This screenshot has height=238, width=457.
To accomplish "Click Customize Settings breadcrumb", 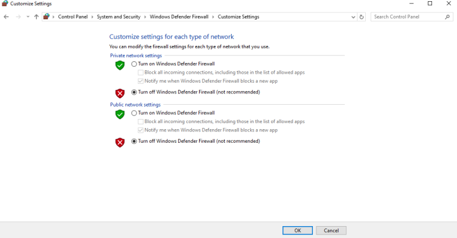I will point(238,17).
